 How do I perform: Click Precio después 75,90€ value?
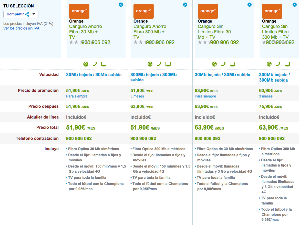tap(270, 106)
